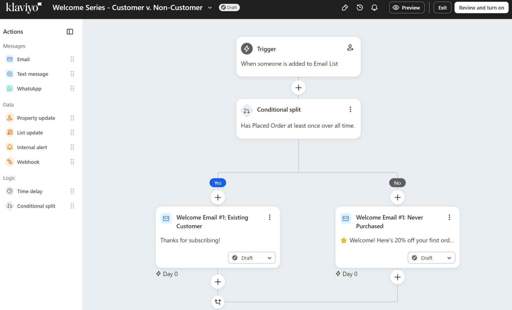512x310 pixels.
Task: Open the version history clock icon
Action: (360, 8)
